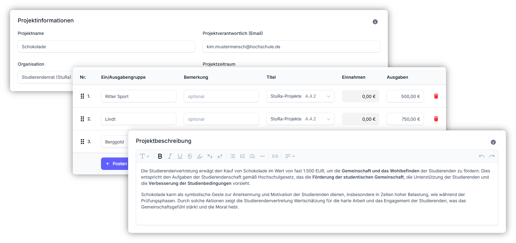The height and width of the screenshot is (243, 516).
Task: Edit the Lindt group name field
Action: click(139, 119)
